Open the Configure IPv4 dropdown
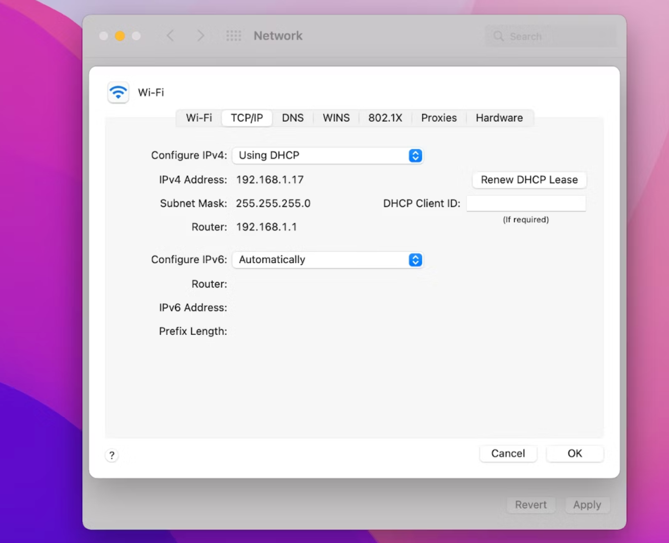669x543 pixels. 328,155
